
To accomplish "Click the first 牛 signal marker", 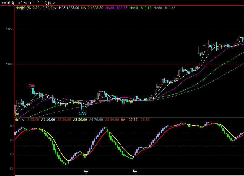I will point(86,171).
